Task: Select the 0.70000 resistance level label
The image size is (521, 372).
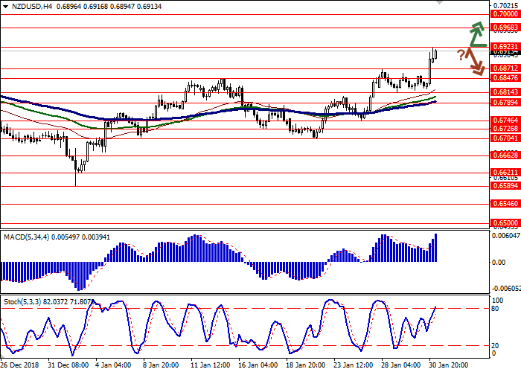Action: (x=504, y=14)
